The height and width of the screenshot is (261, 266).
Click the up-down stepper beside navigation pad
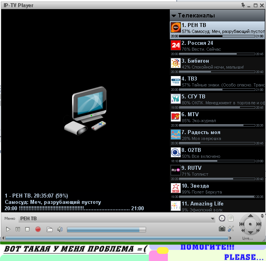(x=262, y=216)
